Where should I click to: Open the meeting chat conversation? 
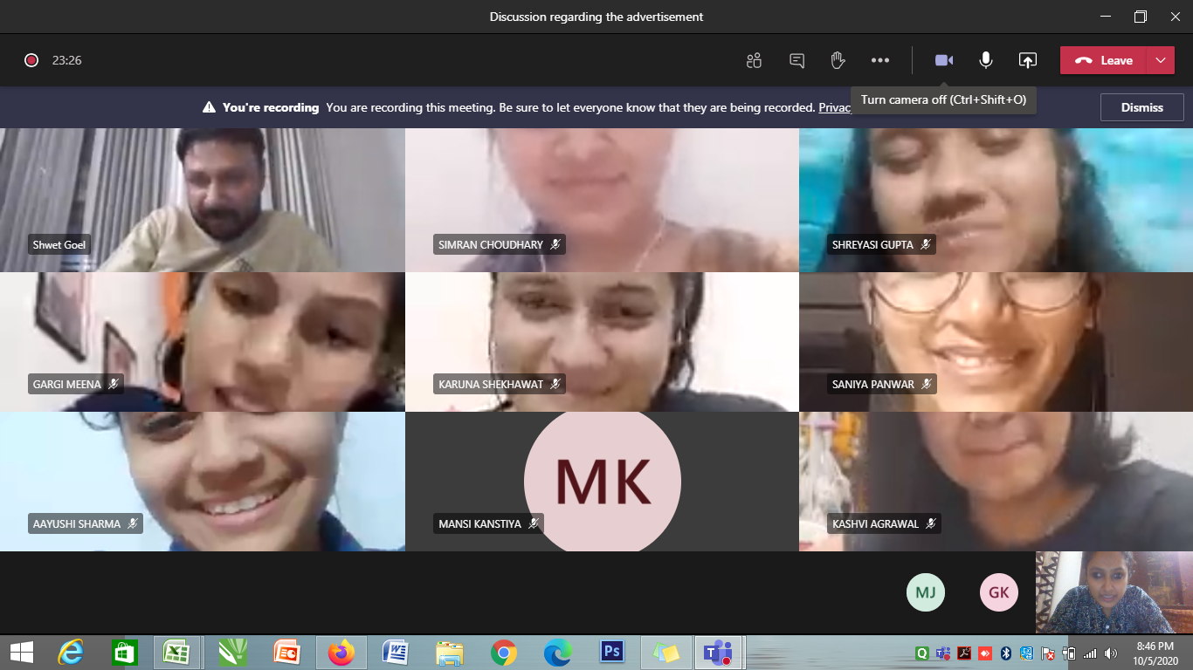click(x=796, y=60)
